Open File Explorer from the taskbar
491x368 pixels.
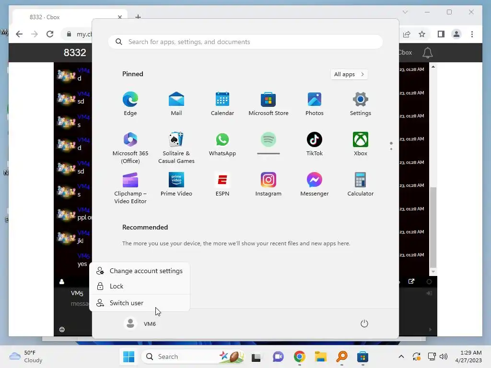321,356
